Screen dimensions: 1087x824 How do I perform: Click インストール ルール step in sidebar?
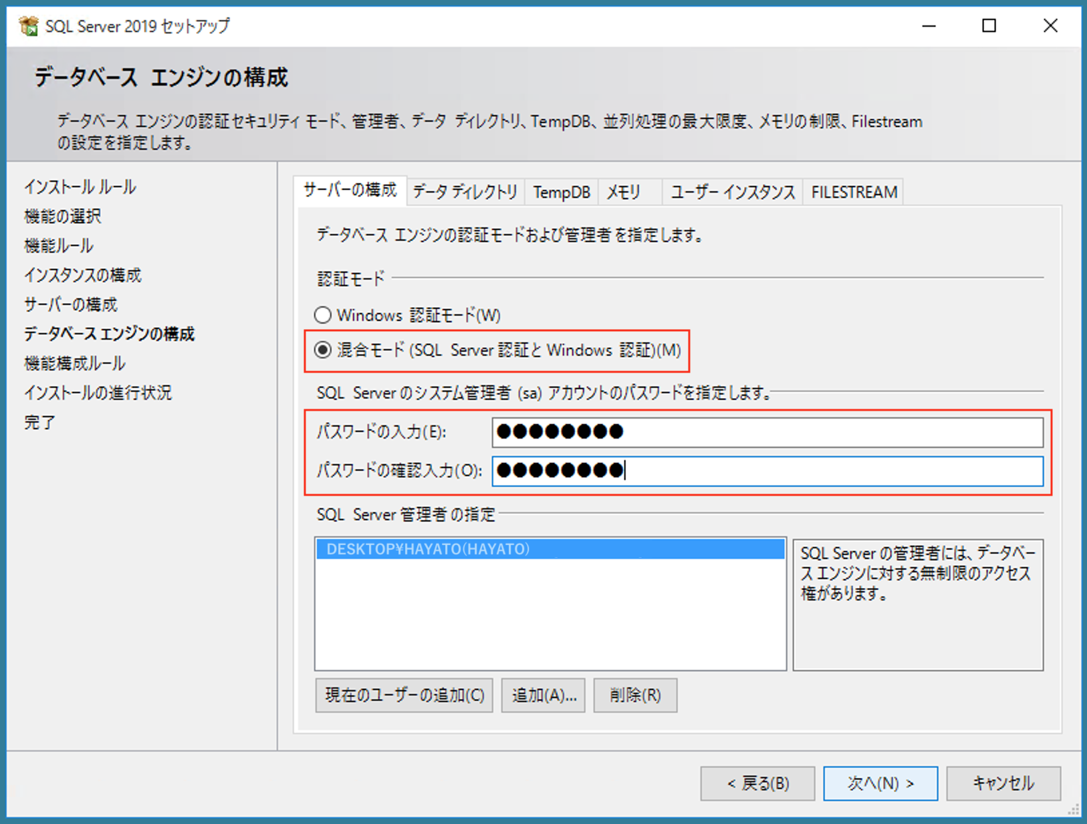coord(80,187)
